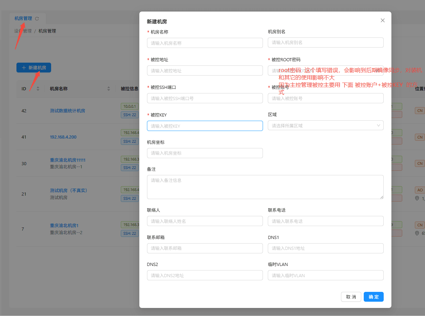Focus the 联络人 input field
Viewport: 425px width, 316px height.
[205, 221]
